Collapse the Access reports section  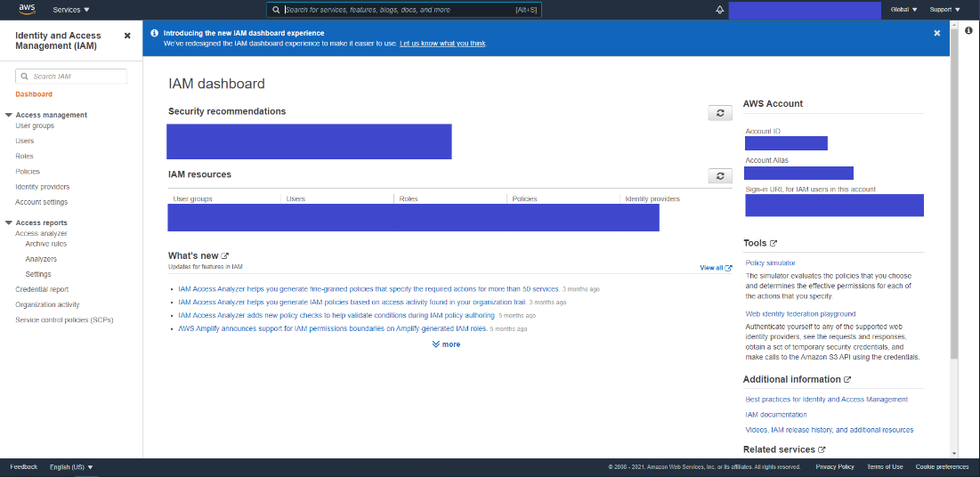pyautogui.click(x=9, y=222)
